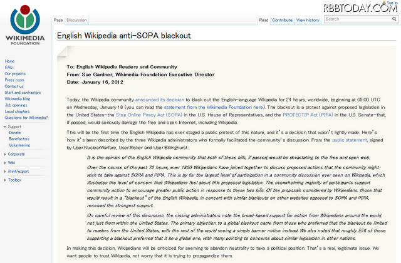Open Local chapters link

tap(17, 111)
